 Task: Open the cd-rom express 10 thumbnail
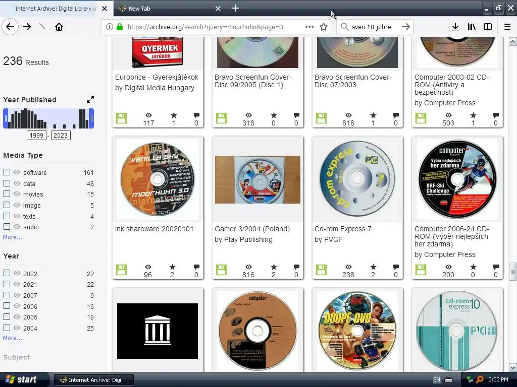(457, 331)
